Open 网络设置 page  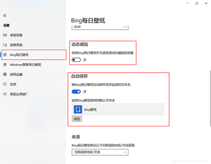[x=33, y=74]
